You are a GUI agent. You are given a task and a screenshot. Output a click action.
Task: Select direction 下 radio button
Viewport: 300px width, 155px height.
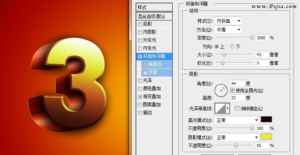pos(232,47)
